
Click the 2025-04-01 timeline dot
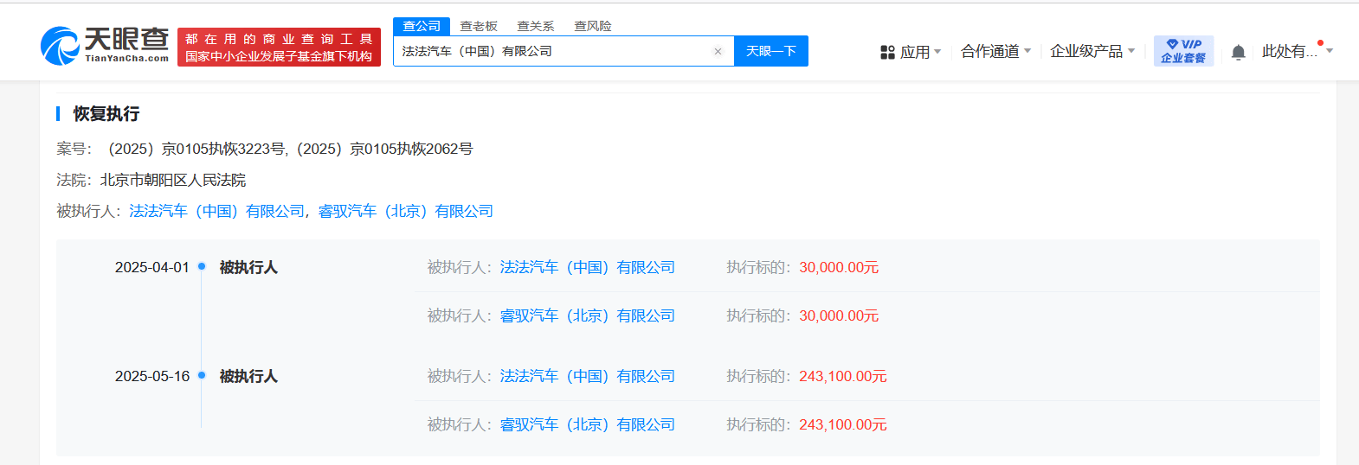(x=202, y=266)
